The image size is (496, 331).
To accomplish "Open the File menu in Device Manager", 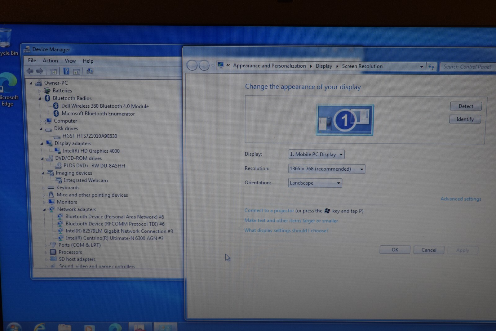I will 32,60.
